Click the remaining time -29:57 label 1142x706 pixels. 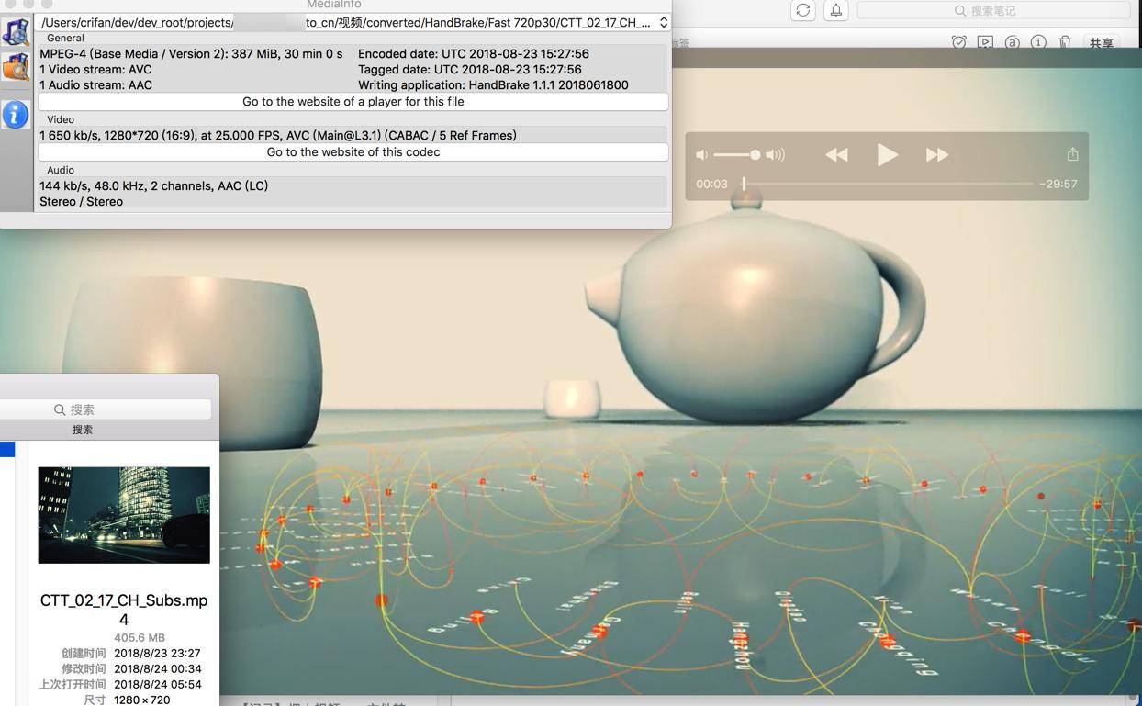point(1058,184)
